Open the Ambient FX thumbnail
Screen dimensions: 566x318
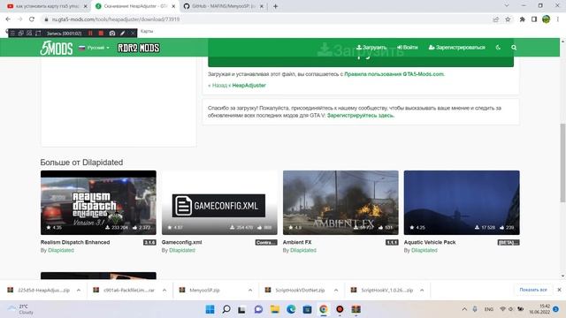coord(340,202)
